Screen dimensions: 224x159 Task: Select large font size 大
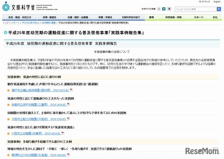(x=169, y=9)
